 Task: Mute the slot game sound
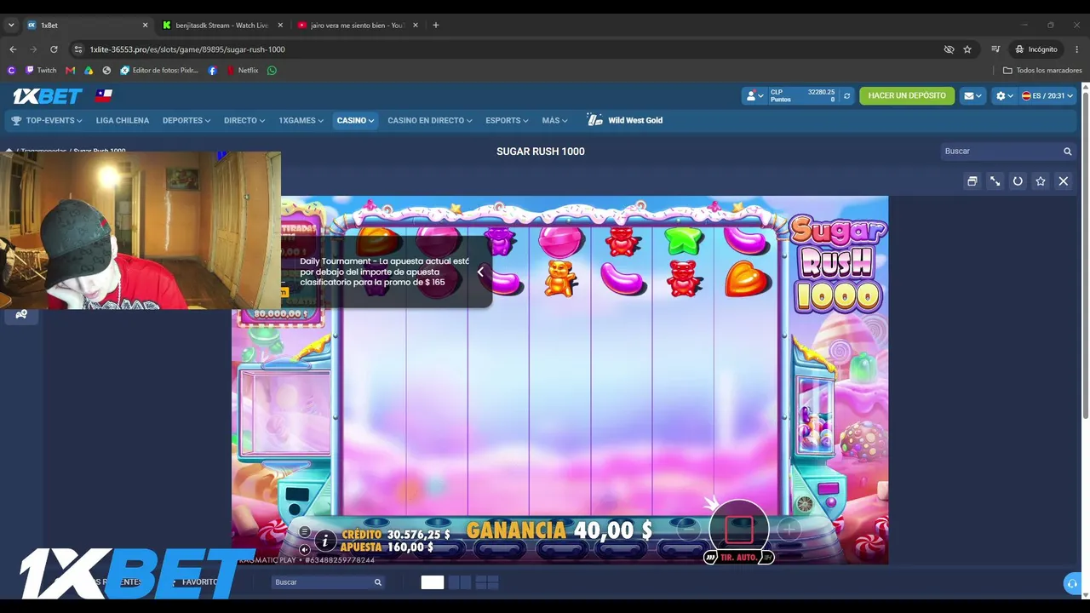[304, 549]
